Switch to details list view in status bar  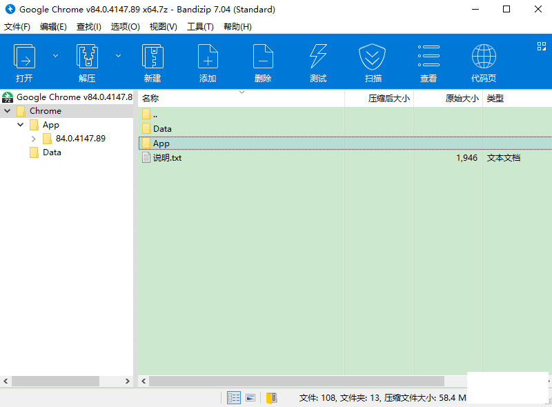pos(234,398)
